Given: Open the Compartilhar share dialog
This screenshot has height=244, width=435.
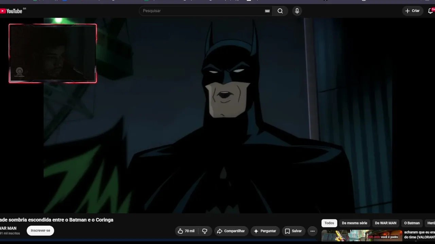Looking at the screenshot, I should click(231, 231).
